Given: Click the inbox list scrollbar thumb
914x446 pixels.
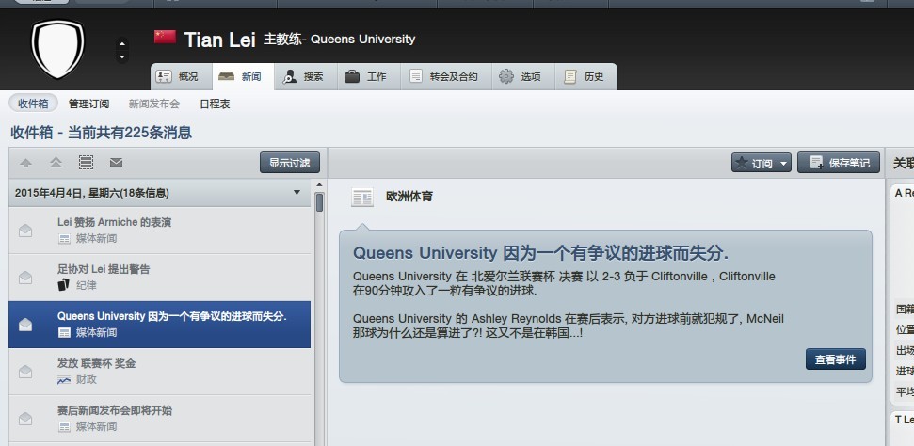Looking at the screenshot, I should [x=320, y=202].
